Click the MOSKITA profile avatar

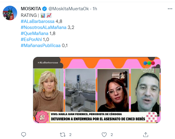pyautogui.click(x=10, y=13)
